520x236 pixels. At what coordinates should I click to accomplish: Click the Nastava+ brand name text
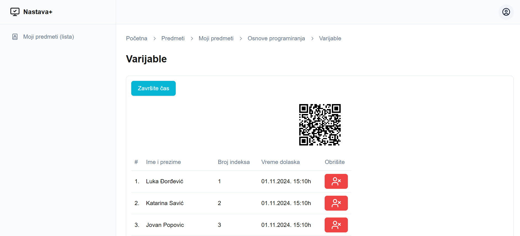(38, 12)
